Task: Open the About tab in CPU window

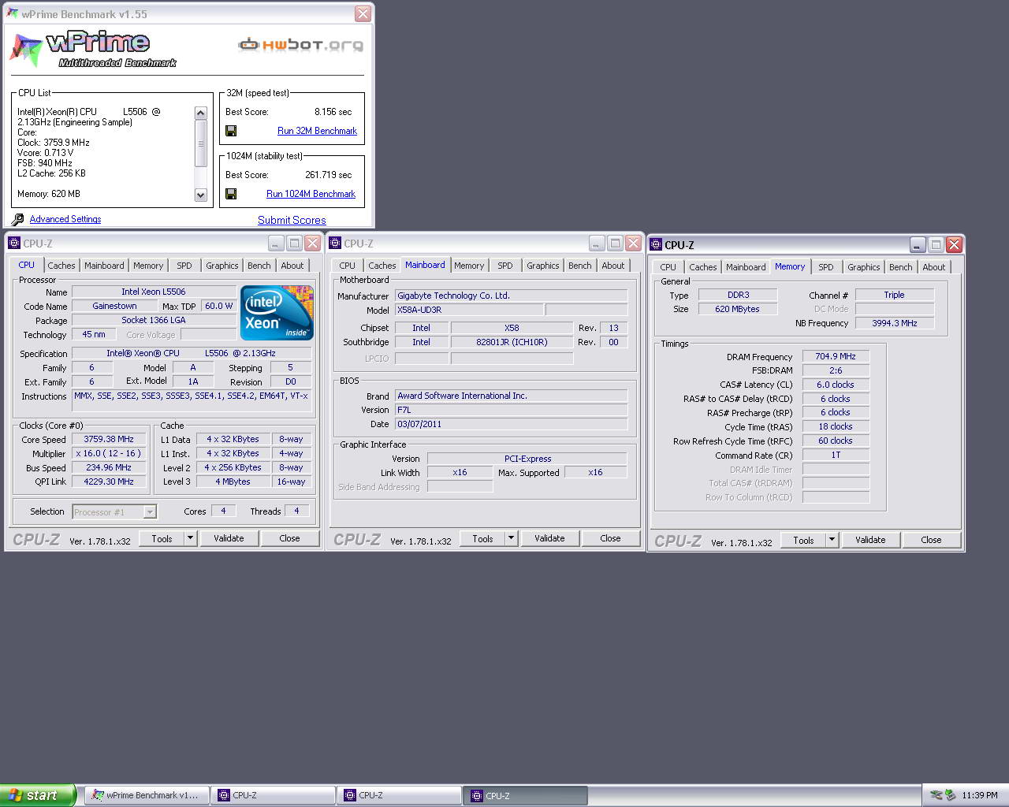Action: point(292,266)
